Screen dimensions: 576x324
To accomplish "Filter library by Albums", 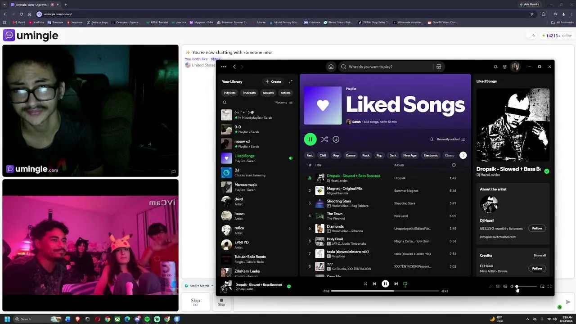I will [x=268, y=93].
